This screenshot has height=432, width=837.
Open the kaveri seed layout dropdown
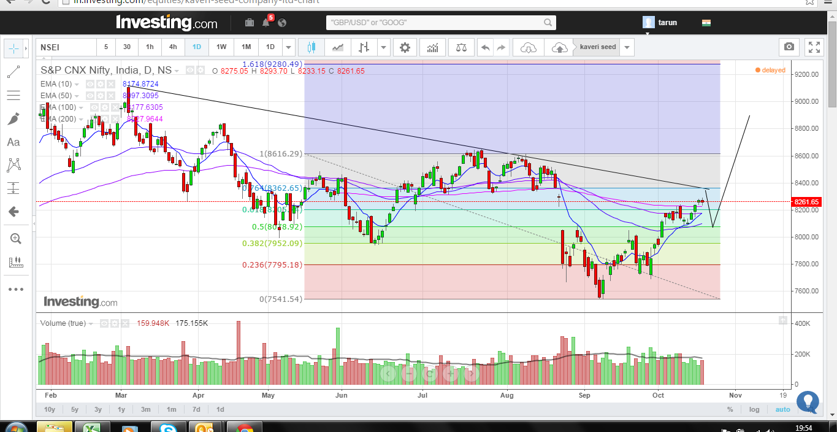[x=627, y=47]
